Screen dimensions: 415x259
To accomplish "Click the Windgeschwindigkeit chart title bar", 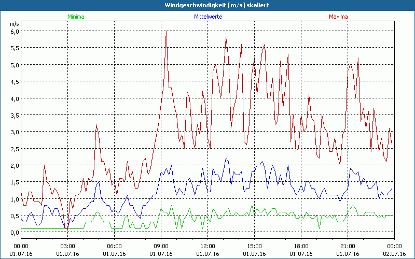I will pos(208,5).
